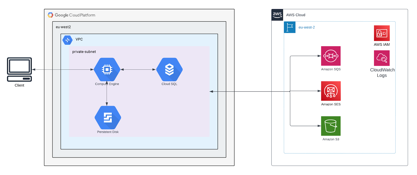Viewport: 417px width, 175px height.
Task: Select the Client text label
Action: (x=19, y=85)
